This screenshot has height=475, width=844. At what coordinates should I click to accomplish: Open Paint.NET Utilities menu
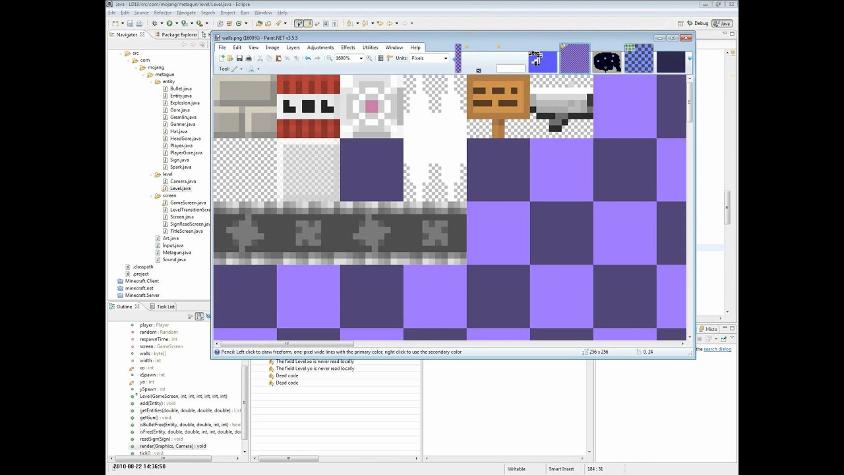pyautogui.click(x=370, y=47)
